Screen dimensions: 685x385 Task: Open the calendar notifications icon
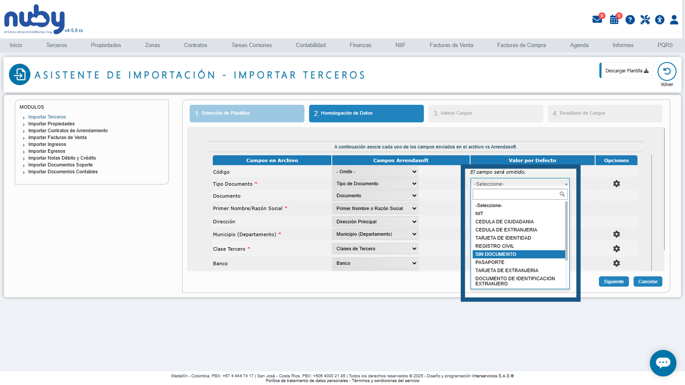[x=614, y=20]
